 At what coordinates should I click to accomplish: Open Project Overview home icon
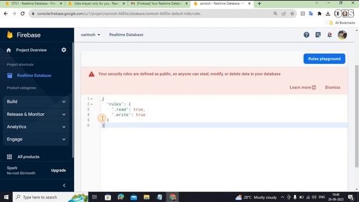pos(9,50)
